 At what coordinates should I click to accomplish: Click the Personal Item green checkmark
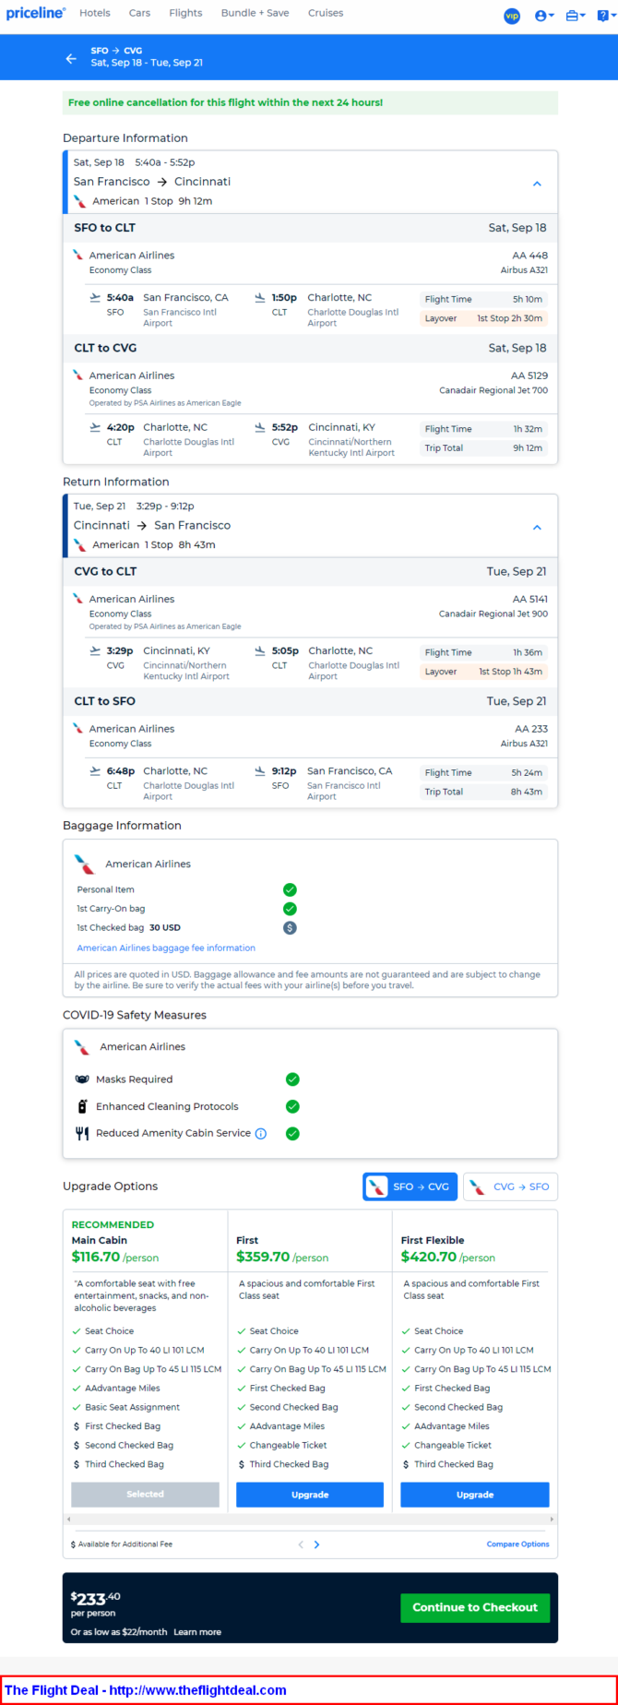[290, 889]
